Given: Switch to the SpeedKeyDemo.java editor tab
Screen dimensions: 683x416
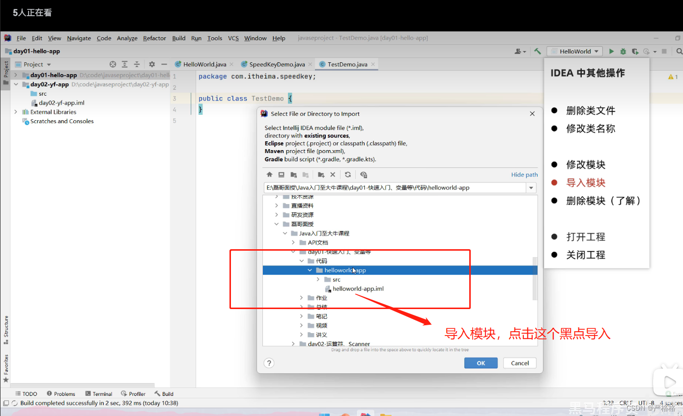Looking at the screenshot, I should pos(277,64).
